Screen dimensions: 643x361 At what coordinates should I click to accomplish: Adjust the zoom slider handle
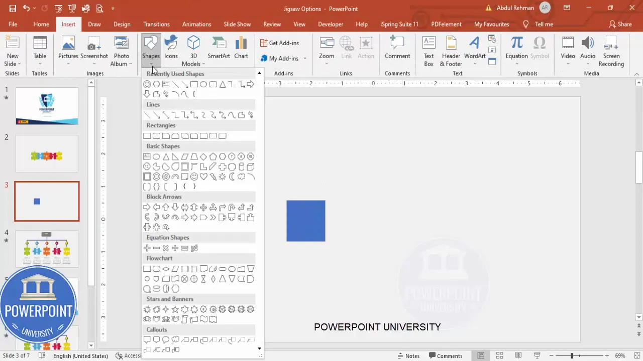coord(572,355)
